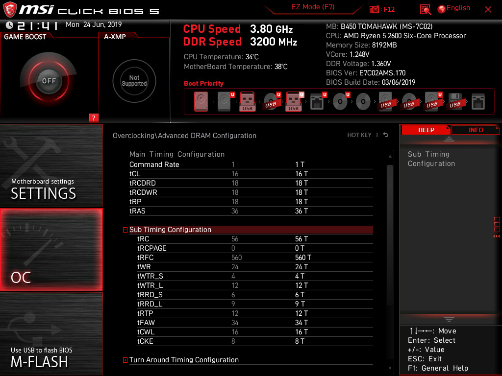Screen dimensions: 502x376
Task: Select the highlighted USB key boot icon with UEFI badge
Action: 294,102
